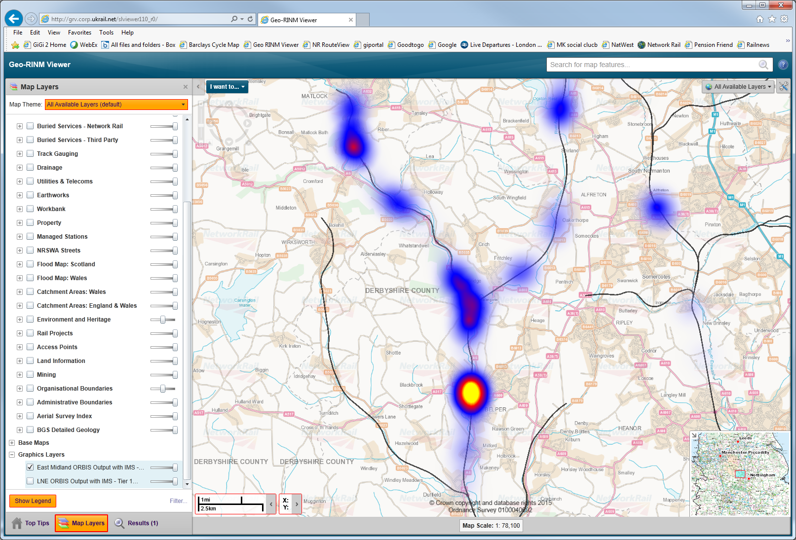Expand the Base Maps tree node

tap(12, 443)
